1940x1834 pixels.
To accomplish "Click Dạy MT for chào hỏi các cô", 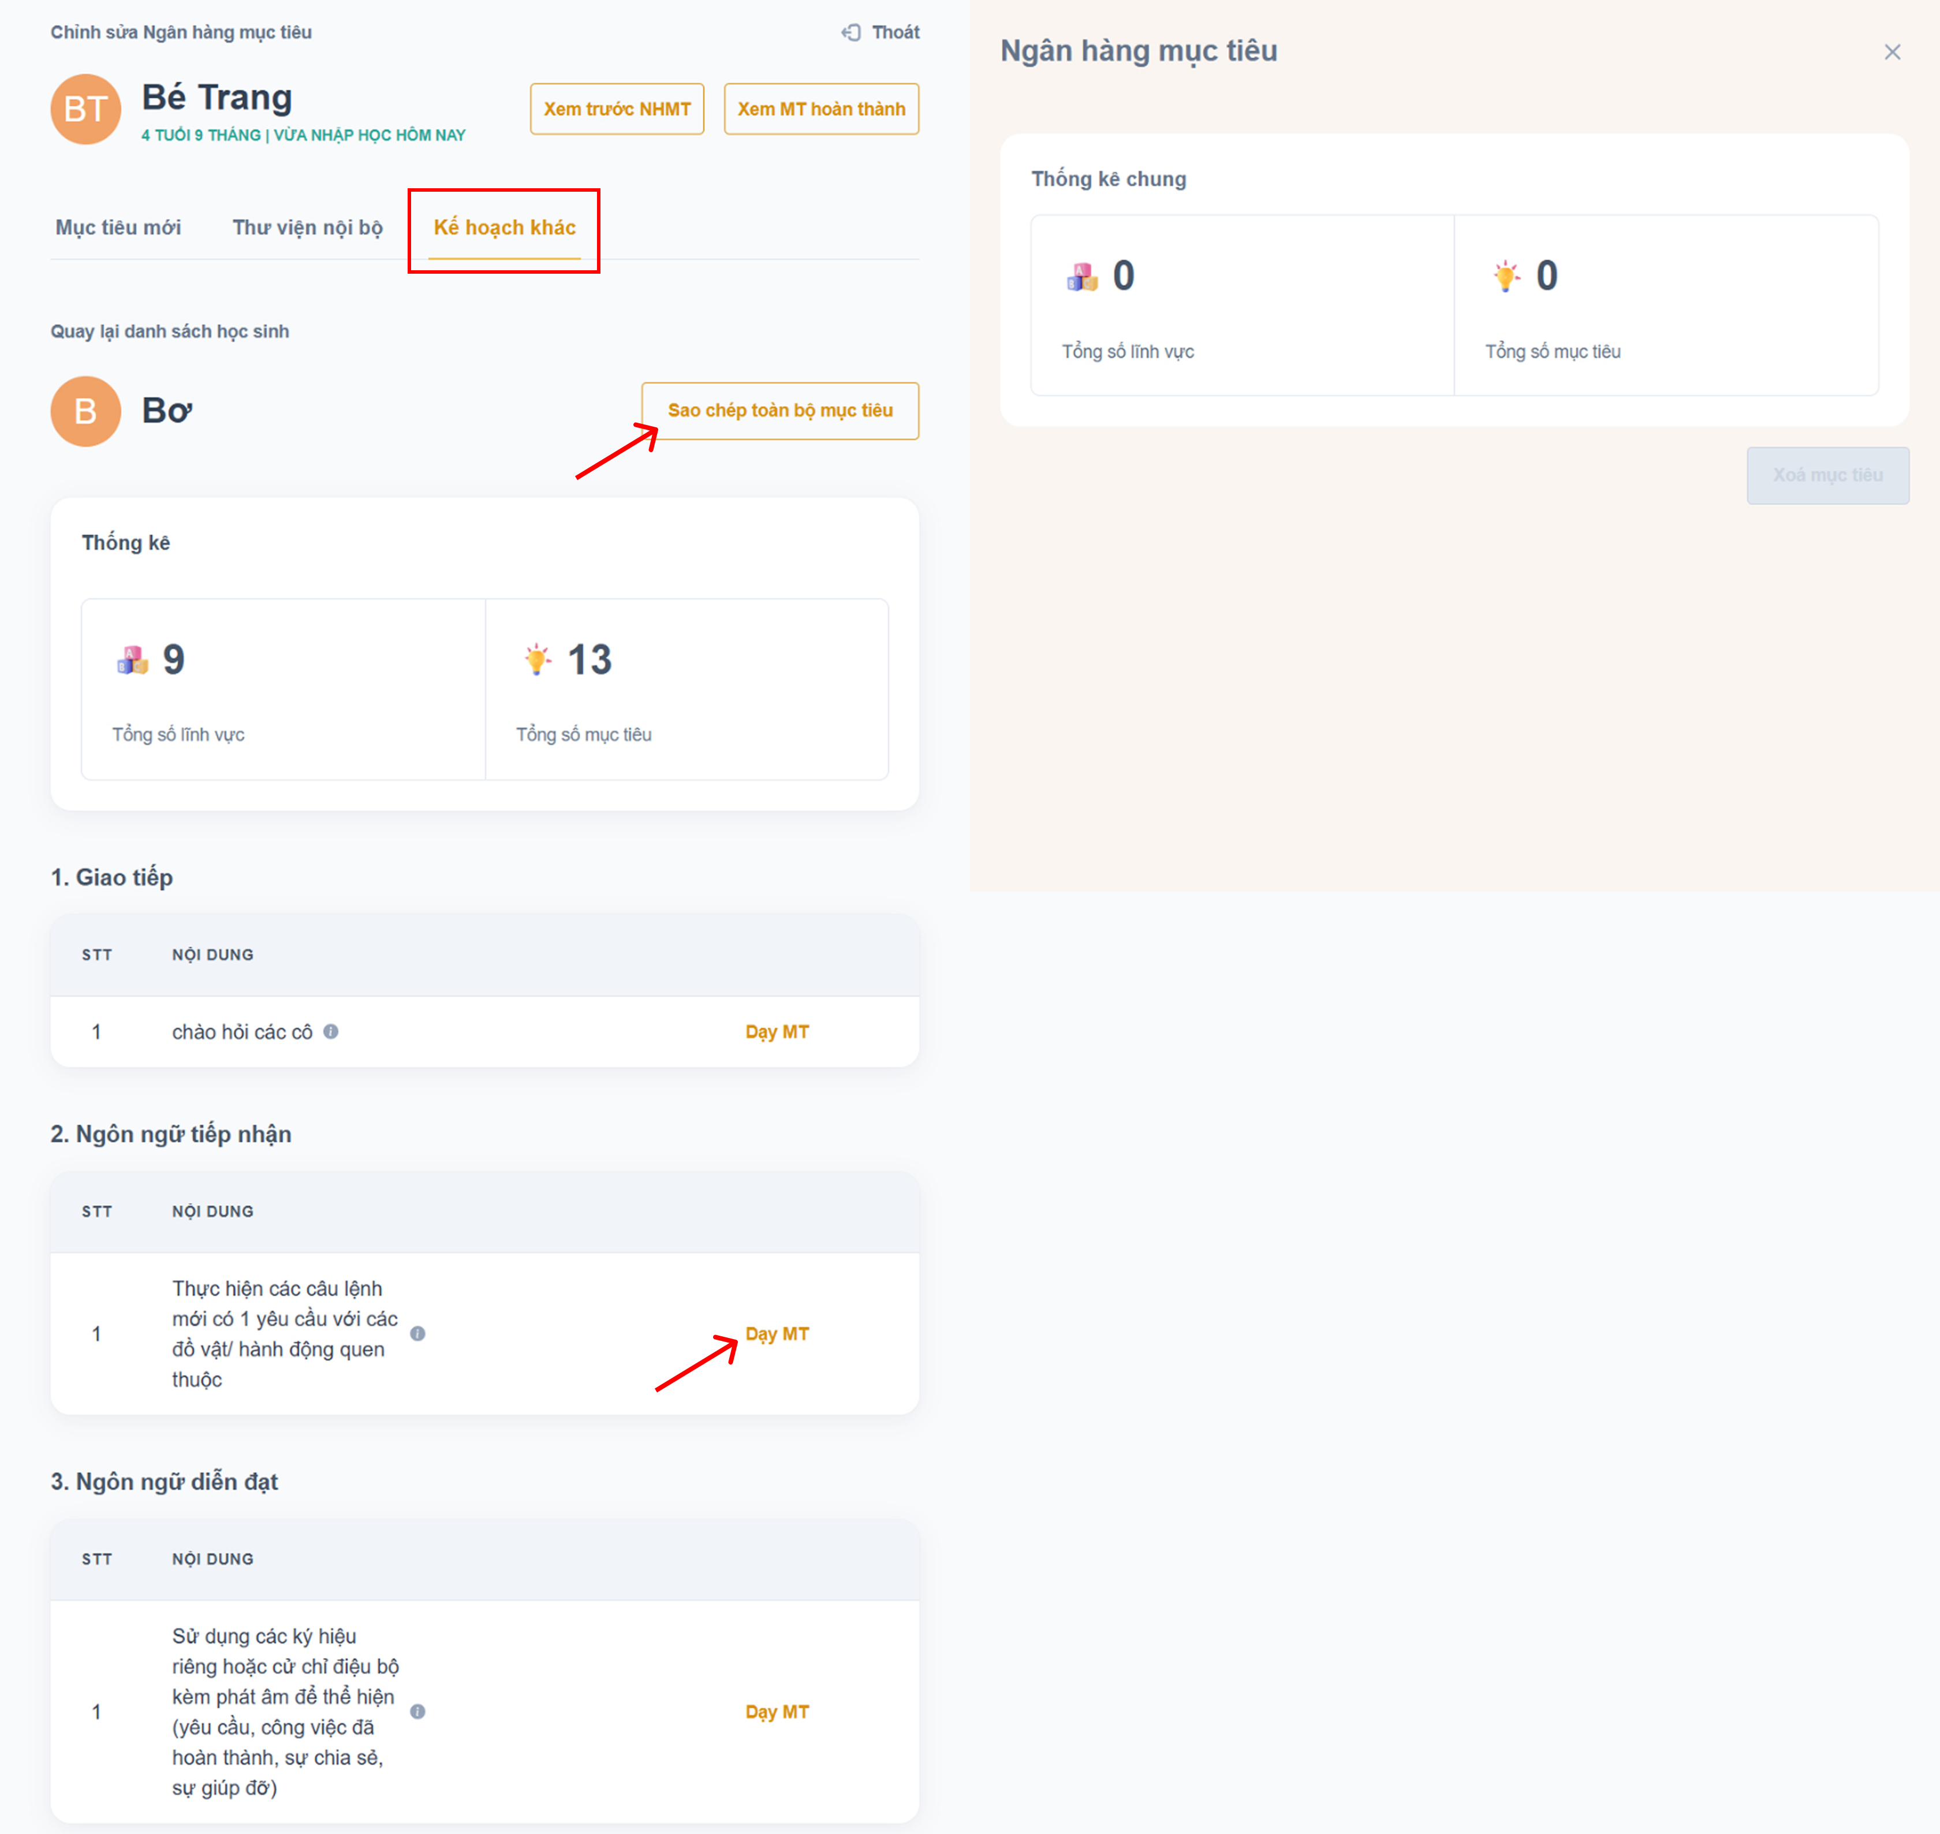I will pyautogui.click(x=777, y=1031).
